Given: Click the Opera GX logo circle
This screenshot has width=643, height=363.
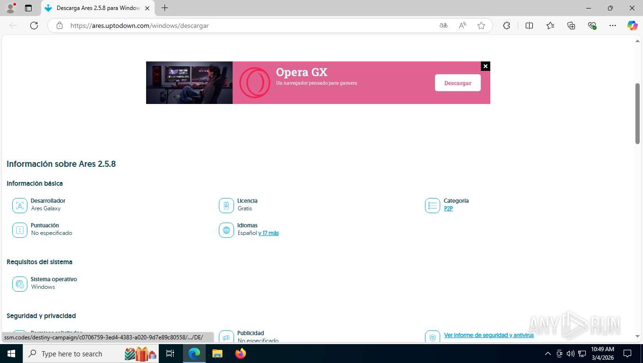Looking at the screenshot, I should click(254, 83).
